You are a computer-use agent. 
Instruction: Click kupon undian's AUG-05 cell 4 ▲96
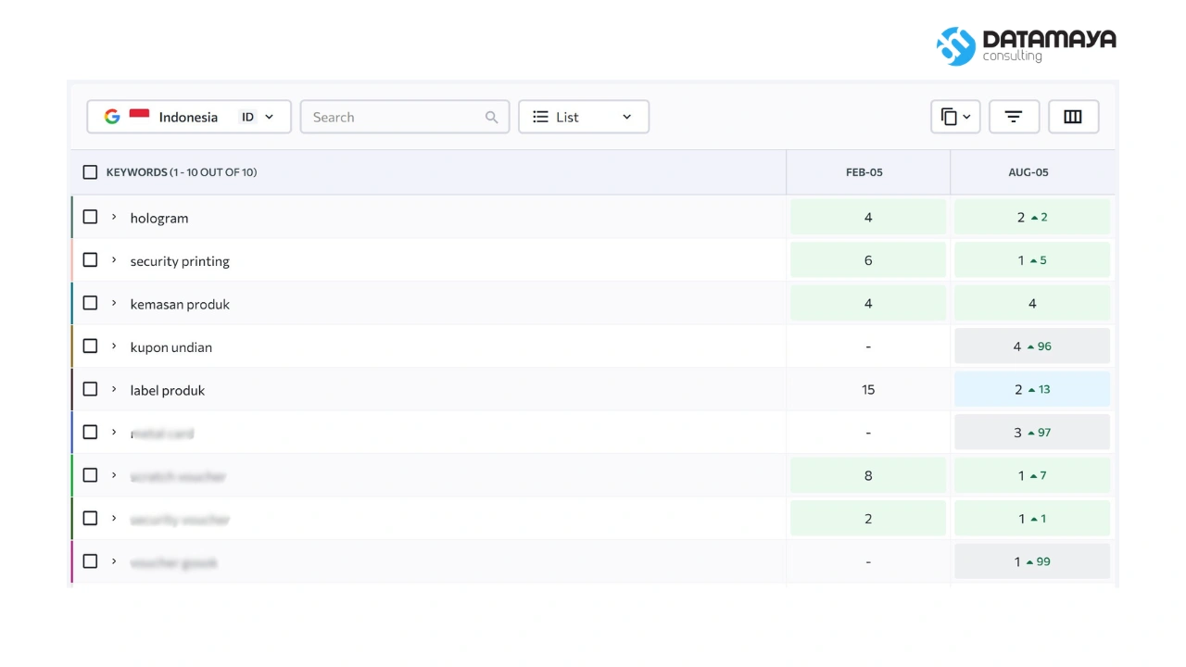1032,346
